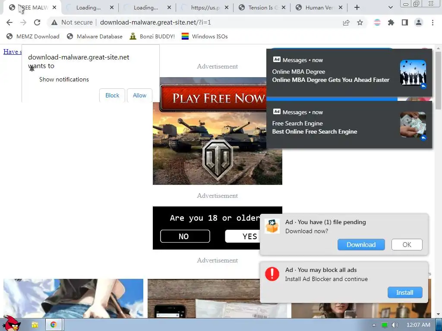This screenshot has height=331, width=442.
Task: Click OK in file pending ad popup
Action: (407, 245)
